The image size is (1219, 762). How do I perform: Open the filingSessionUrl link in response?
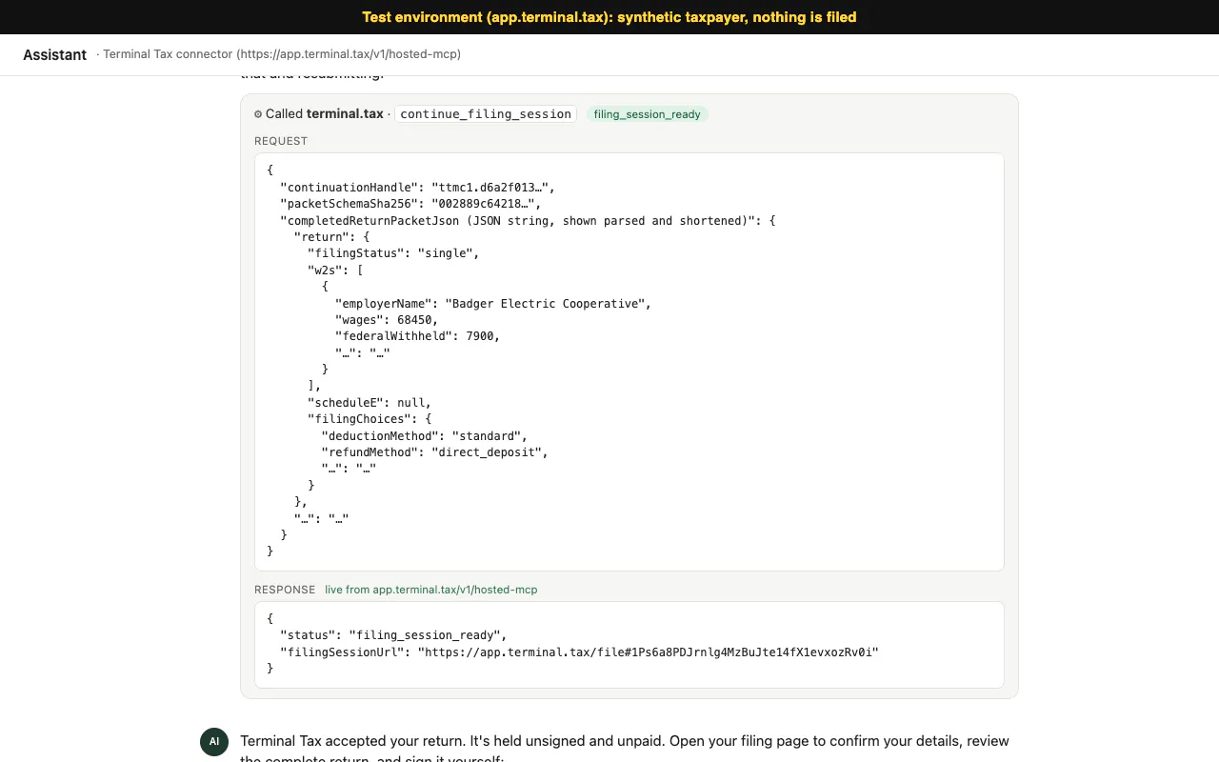pyautogui.click(x=649, y=652)
